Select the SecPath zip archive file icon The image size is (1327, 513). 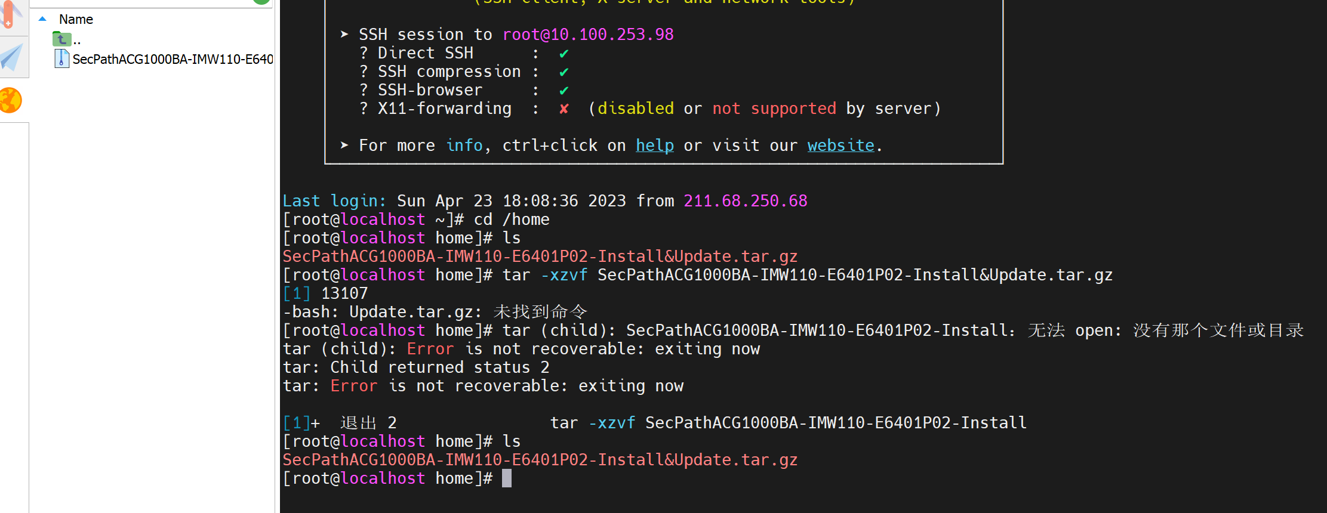click(x=61, y=58)
